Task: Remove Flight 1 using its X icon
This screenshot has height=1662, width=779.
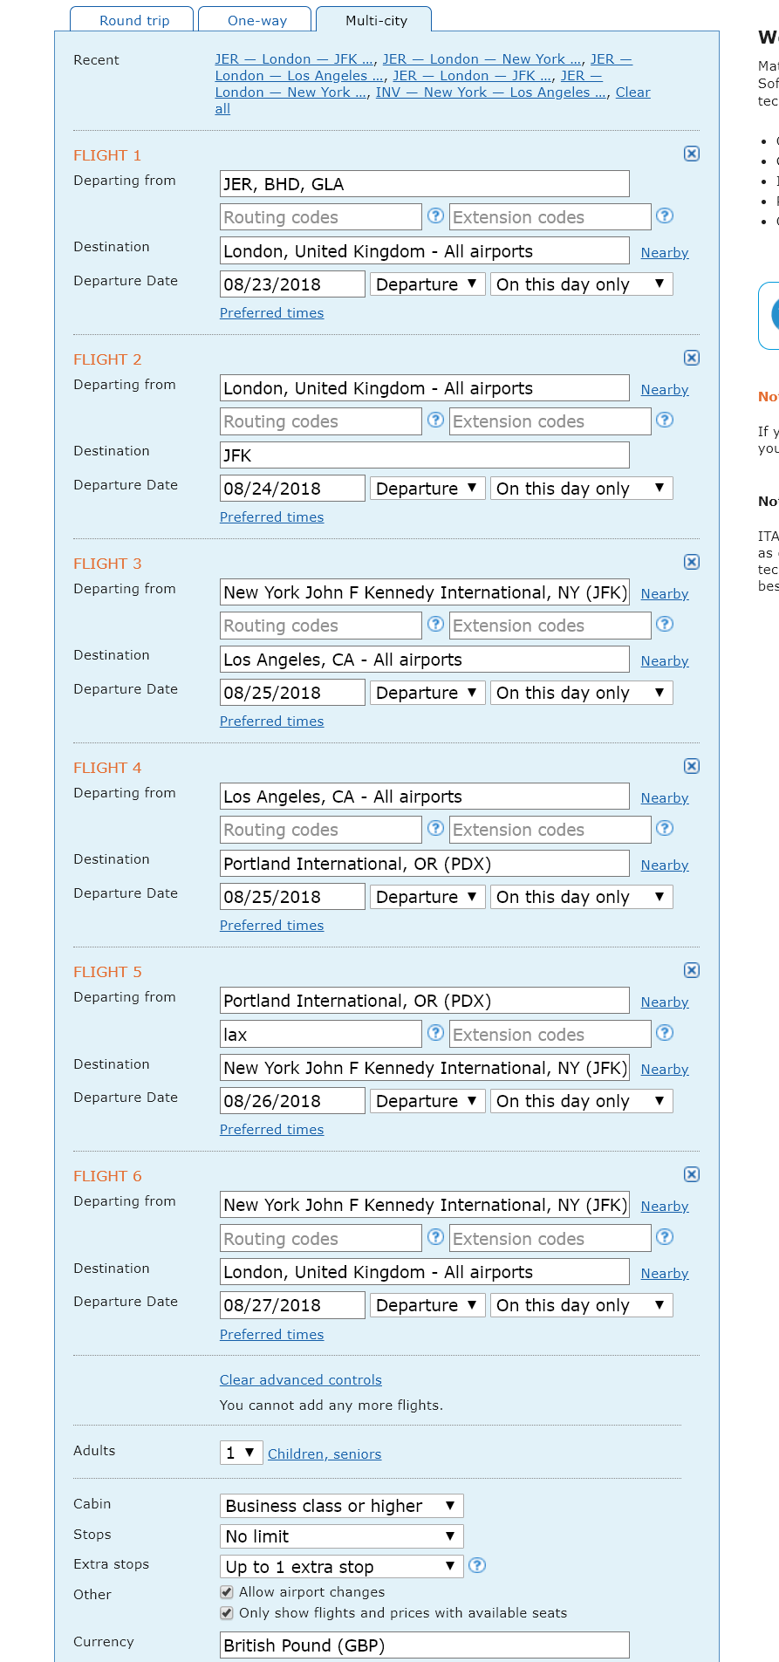Action: pyautogui.click(x=691, y=154)
